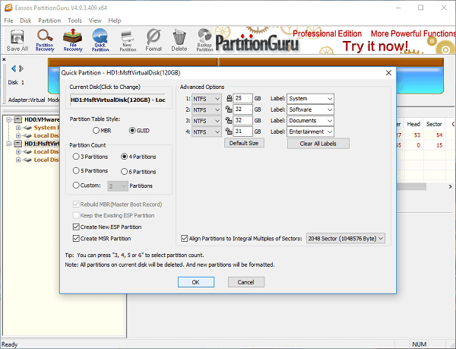Open the Backup Partition tool

[204, 40]
